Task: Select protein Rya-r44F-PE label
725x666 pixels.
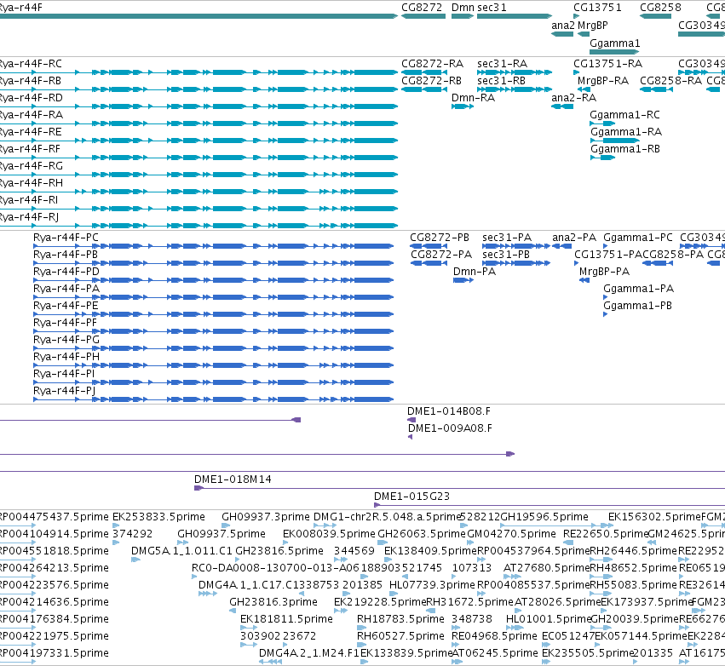Action: [x=66, y=306]
